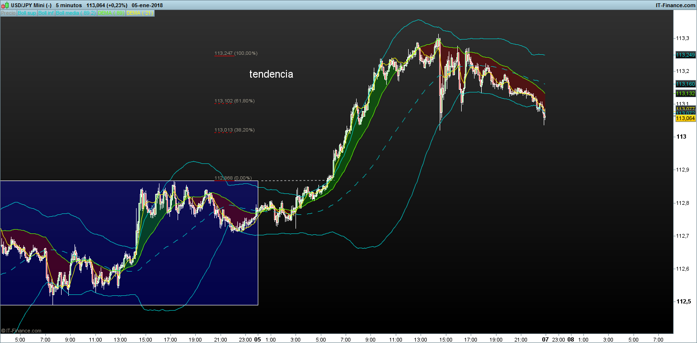
Task: Click the 112,9 price axis label
Action: click(x=682, y=170)
